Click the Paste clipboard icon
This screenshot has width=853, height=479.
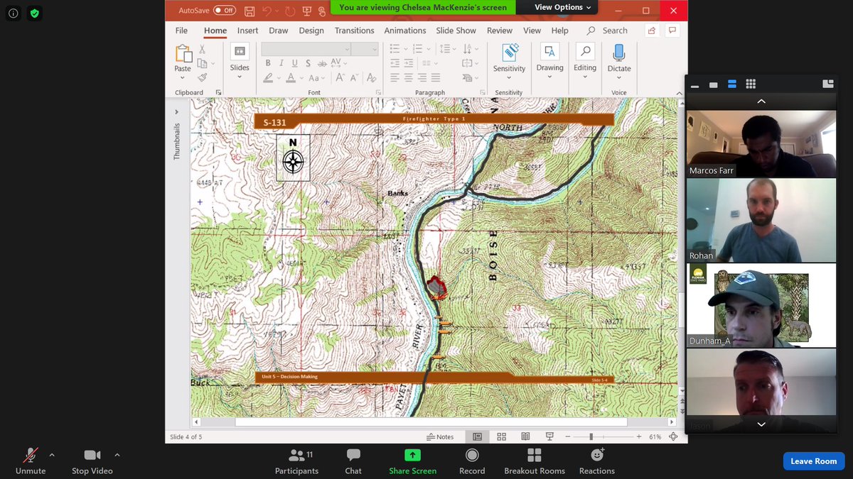(x=183, y=54)
